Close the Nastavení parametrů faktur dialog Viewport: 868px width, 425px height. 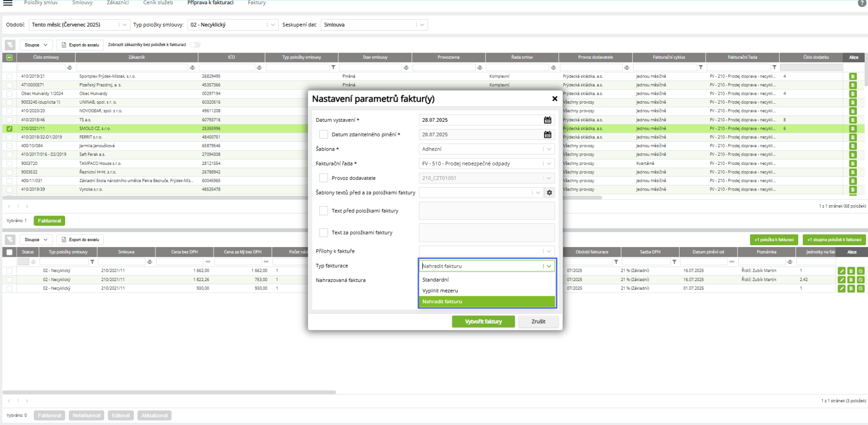554,98
